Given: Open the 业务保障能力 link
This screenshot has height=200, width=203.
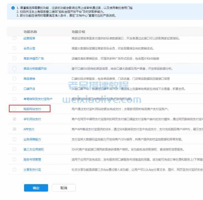Looking at the screenshot, I should pos(32,139).
